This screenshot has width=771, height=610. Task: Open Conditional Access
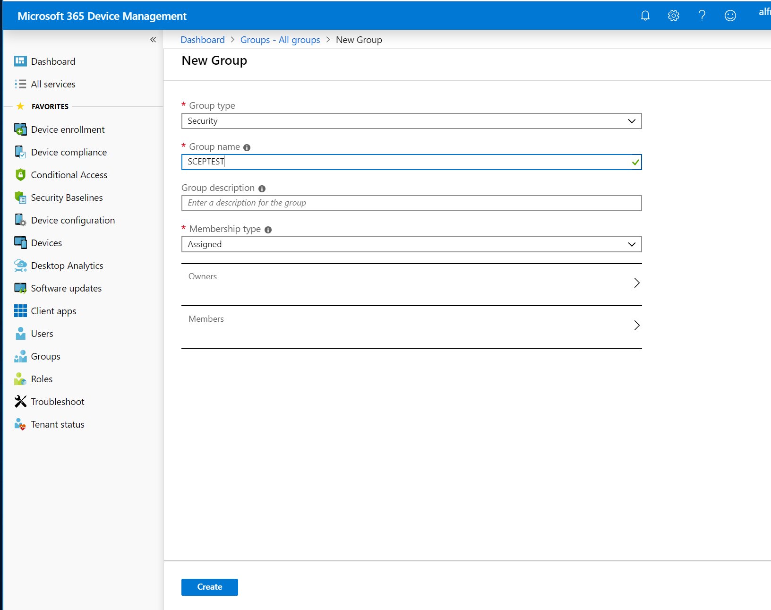[69, 174]
